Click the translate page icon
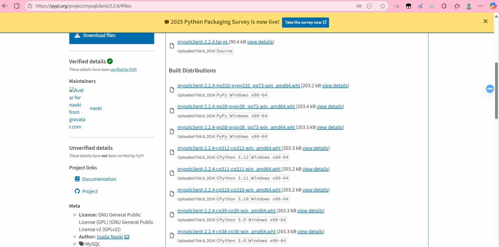500x247 pixels. point(359,6)
